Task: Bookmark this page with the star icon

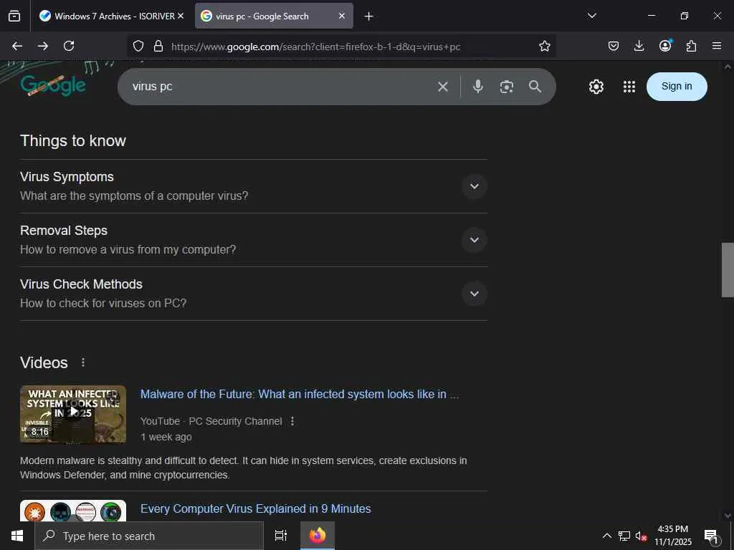Action: click(545, 46)
